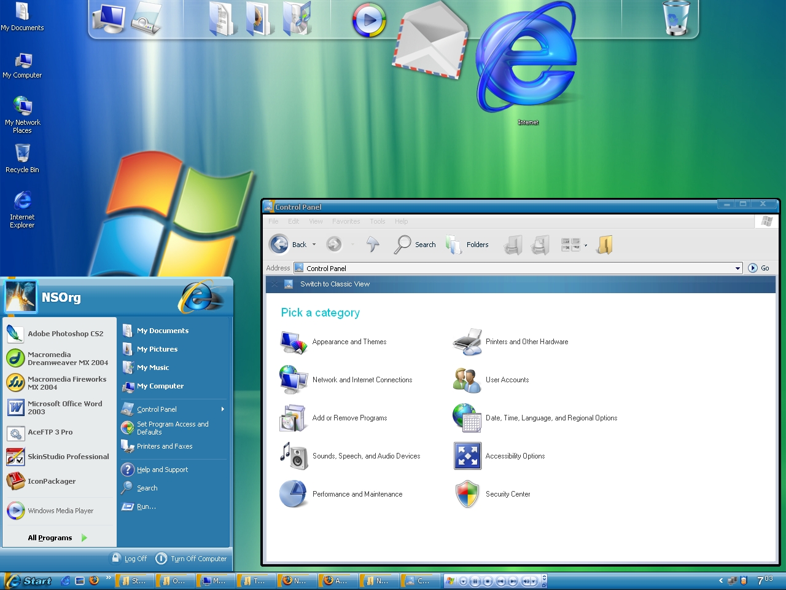This screenshot has width=786, height=590.
Task: Open Accessibility Options blue icon
Action: (467, 456)
